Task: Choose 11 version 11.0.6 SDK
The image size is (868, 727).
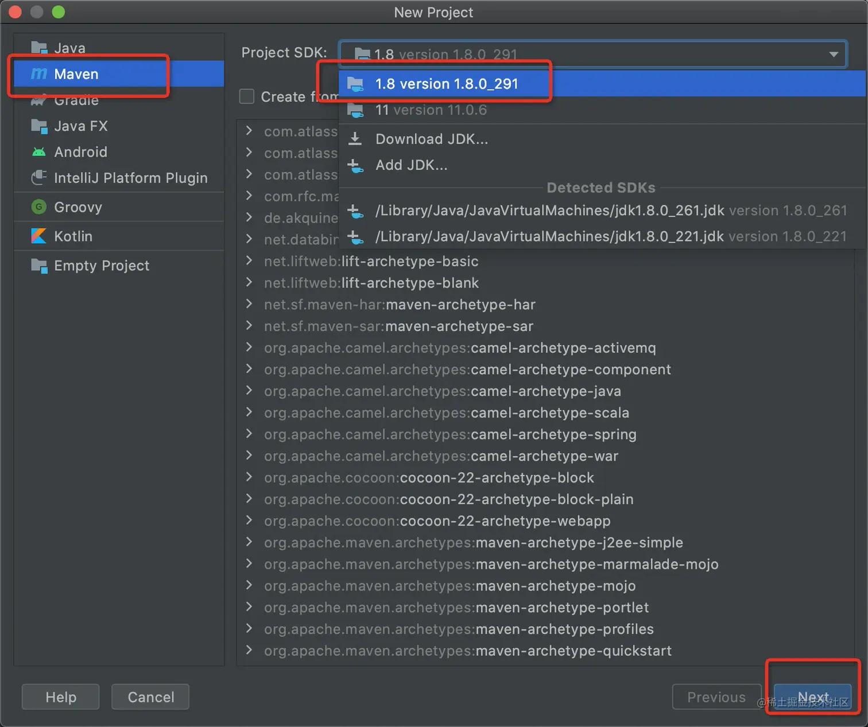Action: tap(602, 110)
